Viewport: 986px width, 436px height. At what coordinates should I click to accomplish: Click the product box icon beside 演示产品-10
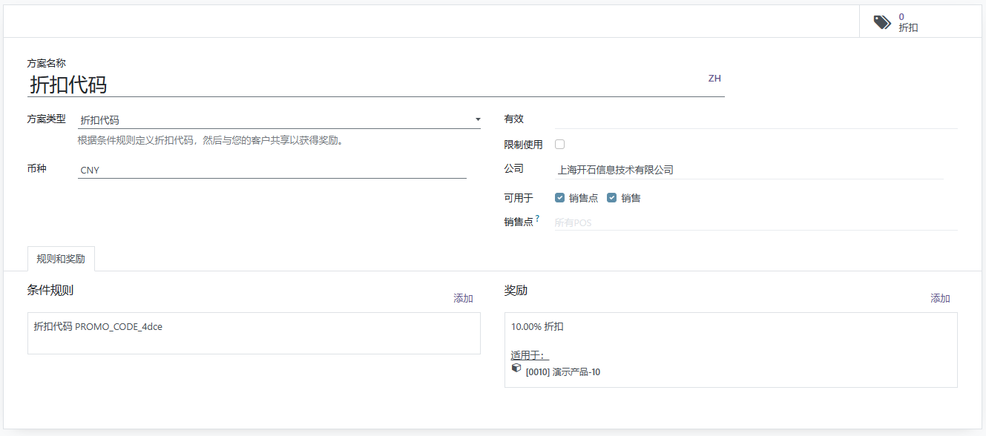tap(516, 368)
